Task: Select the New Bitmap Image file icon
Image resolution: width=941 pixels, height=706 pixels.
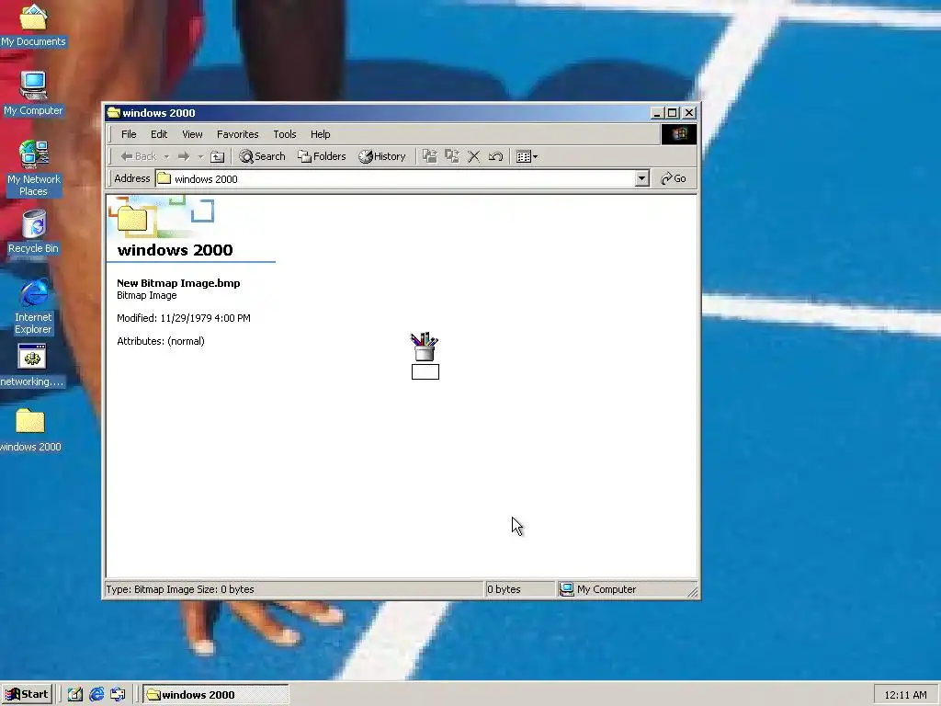Action: (x=425, y=347)
